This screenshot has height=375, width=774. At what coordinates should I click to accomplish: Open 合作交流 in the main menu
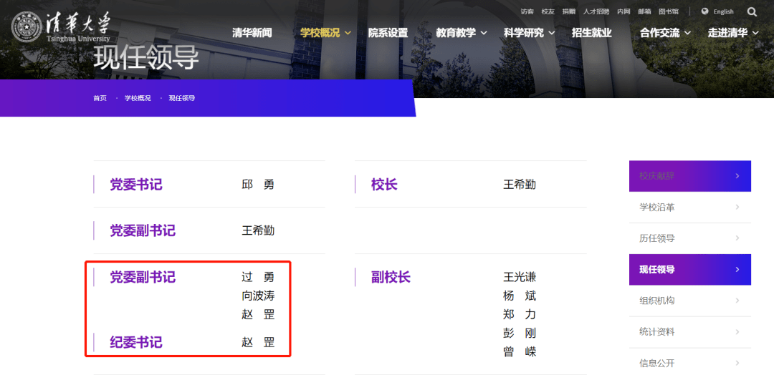pos(659,33)
